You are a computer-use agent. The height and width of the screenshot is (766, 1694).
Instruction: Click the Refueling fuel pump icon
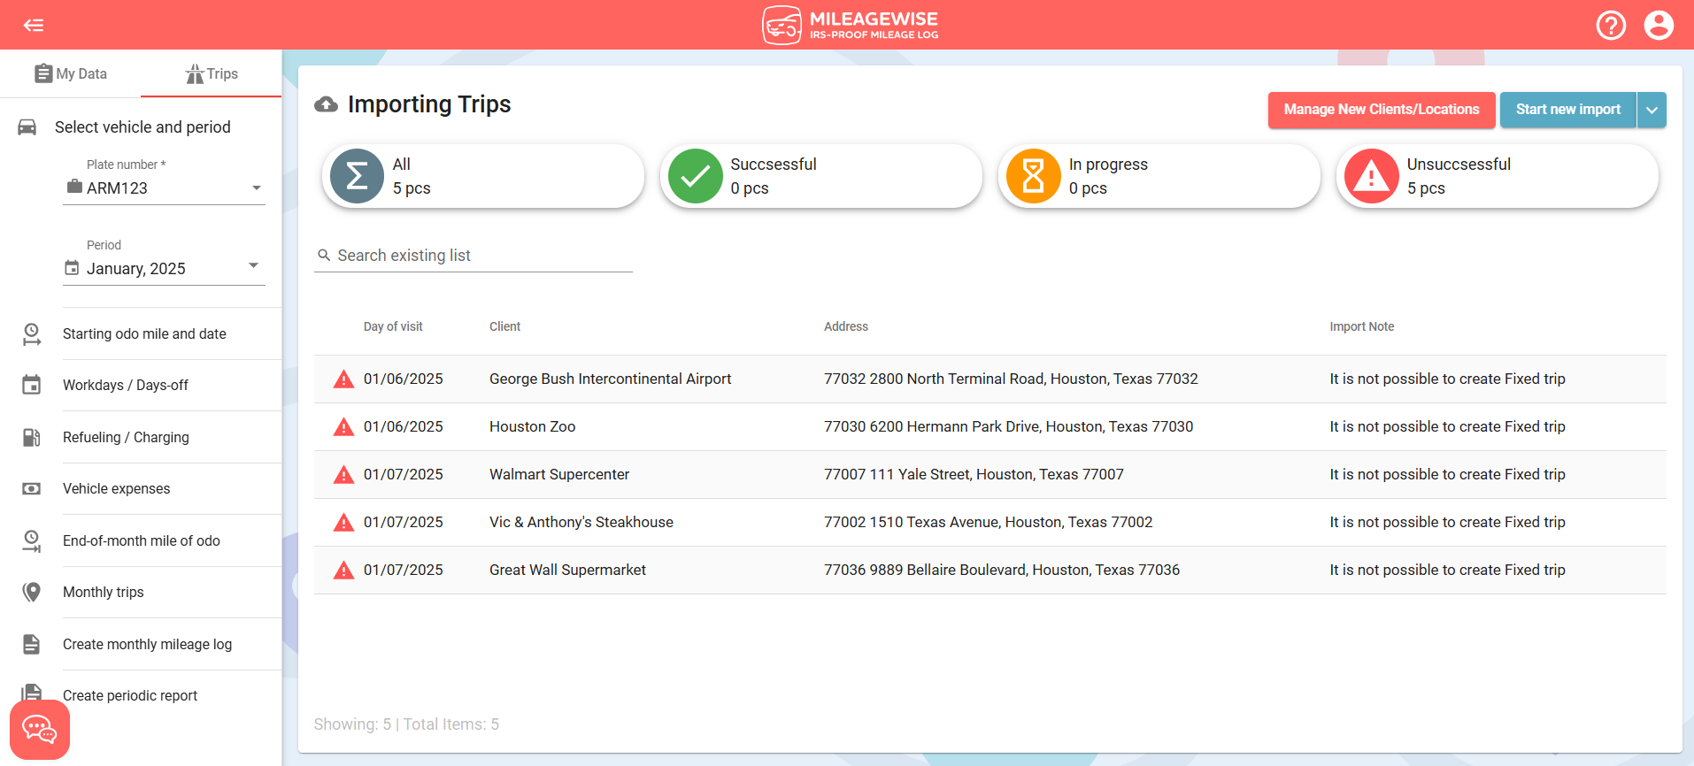point(32,437)
